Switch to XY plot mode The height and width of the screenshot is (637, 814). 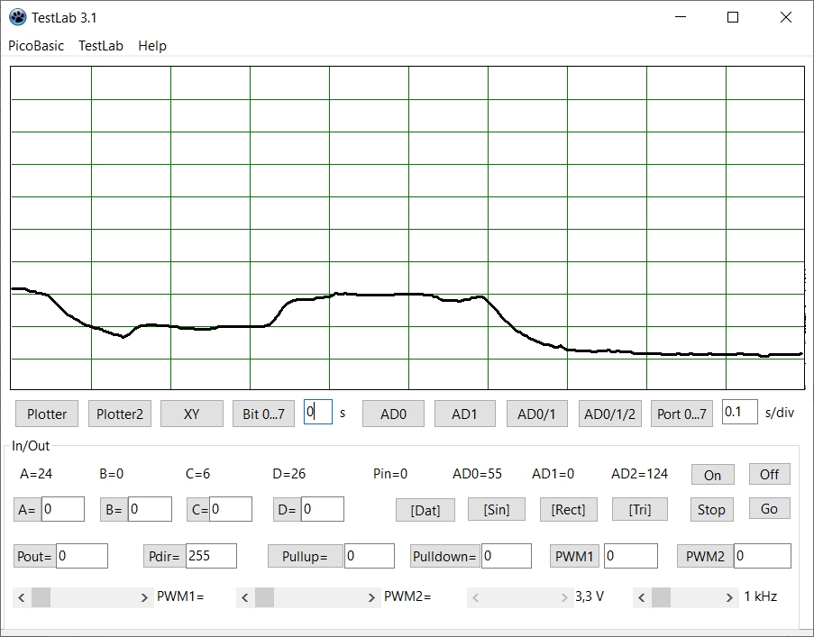click(191, 414)
